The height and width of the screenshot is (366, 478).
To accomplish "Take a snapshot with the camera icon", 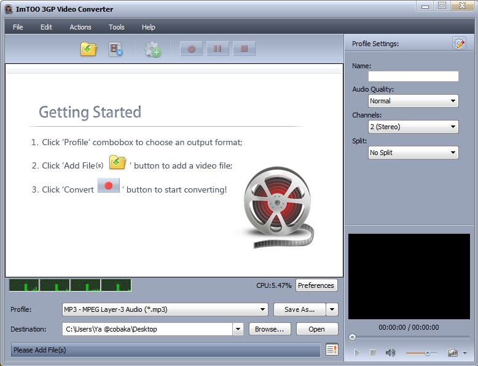I will tap(452, 353).
